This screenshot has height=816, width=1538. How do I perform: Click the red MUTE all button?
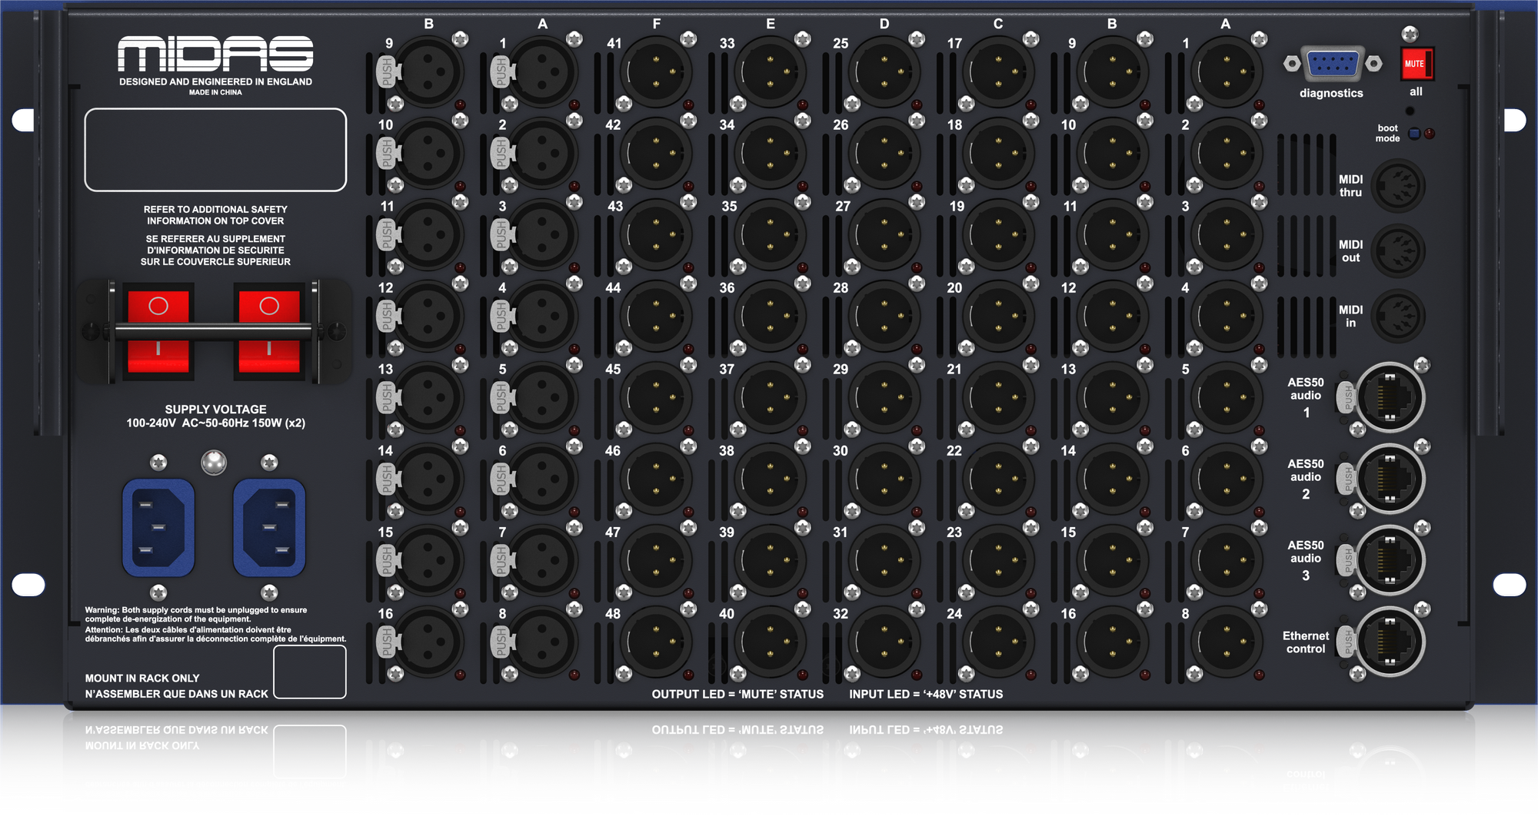click(1416, 64)
